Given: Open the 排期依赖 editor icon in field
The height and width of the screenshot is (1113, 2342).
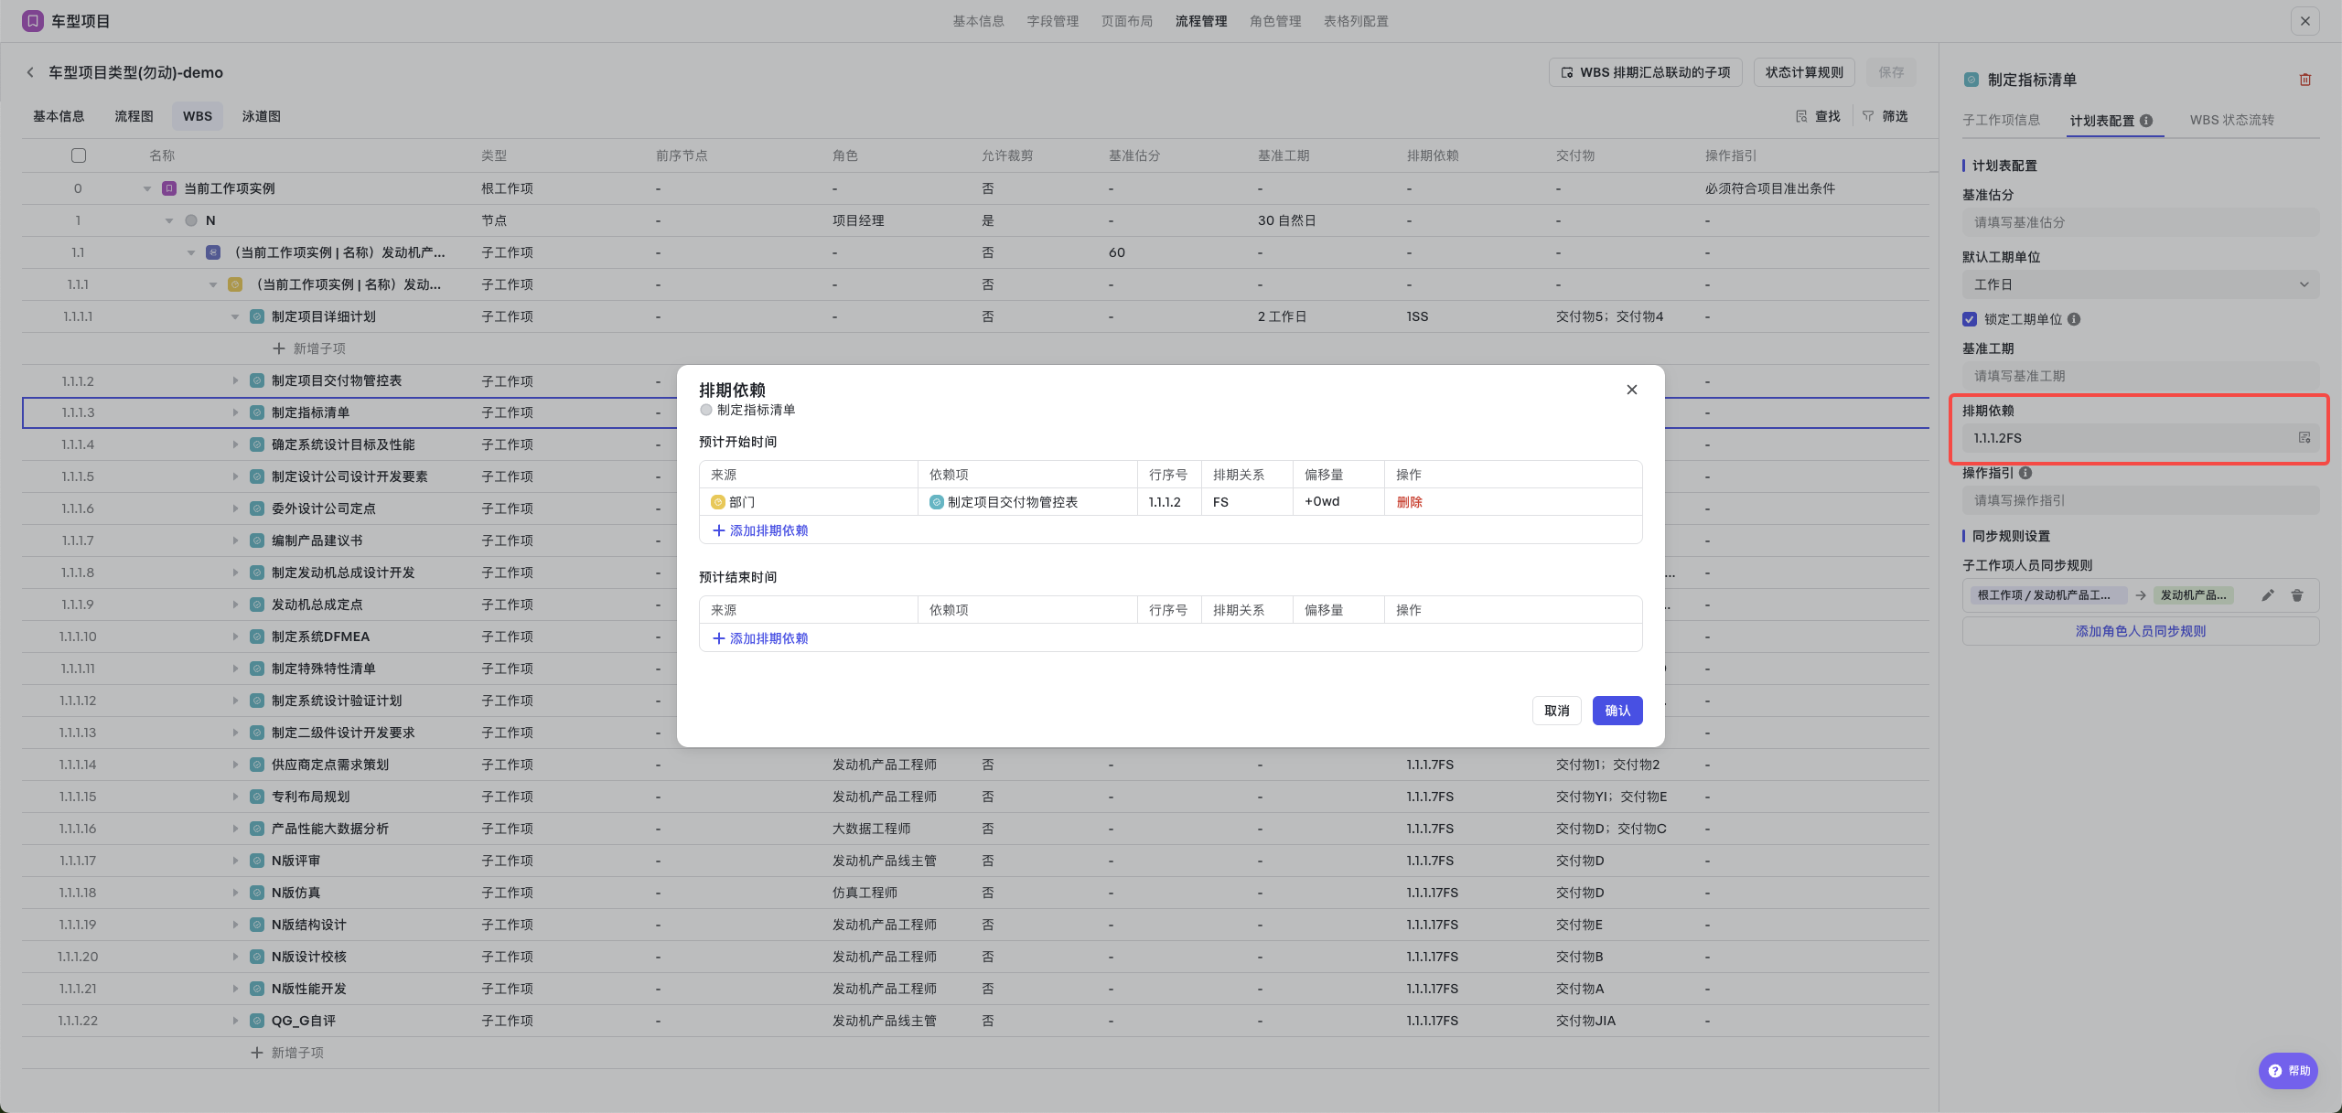Looking at the screenshot, I should coord(2304,438).
